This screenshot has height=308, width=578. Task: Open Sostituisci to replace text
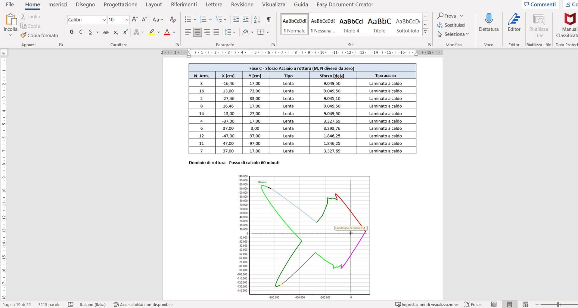click(453, 25)
